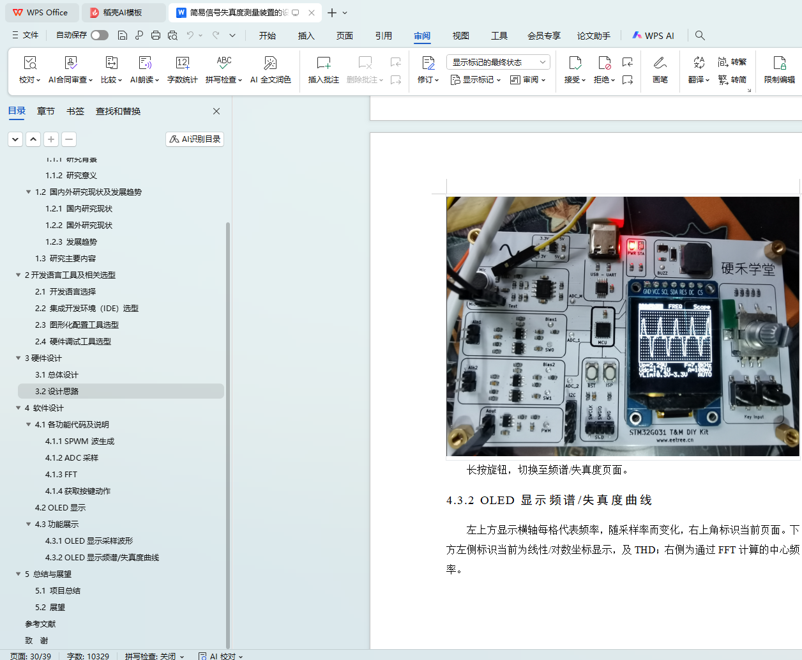The width and height of the screenshot is (802, 660).
Task: Open the spell check (拼写检查) status dropdown
Action: coord(154,656)
